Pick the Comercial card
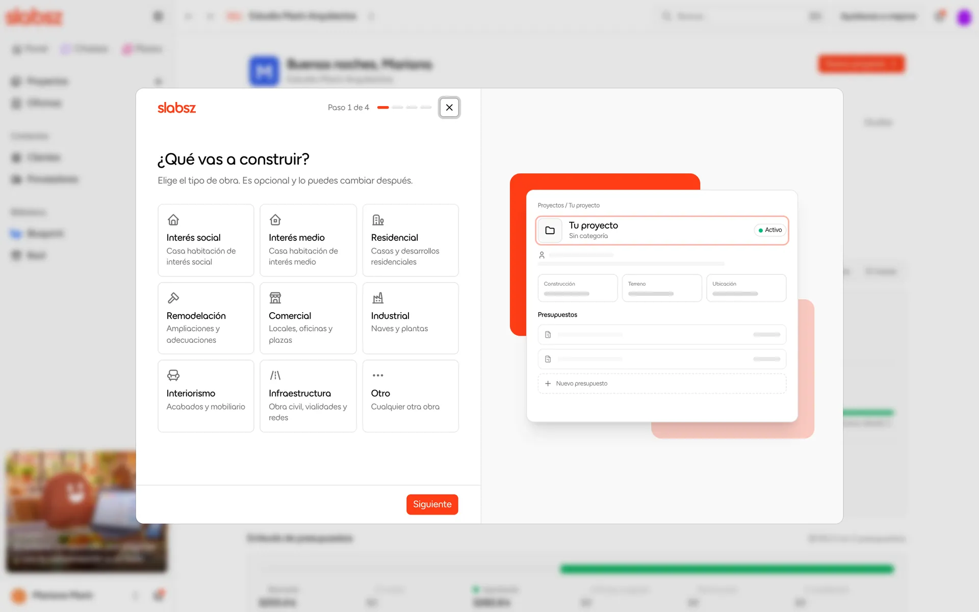979x612 pixels. click(308, 318)
